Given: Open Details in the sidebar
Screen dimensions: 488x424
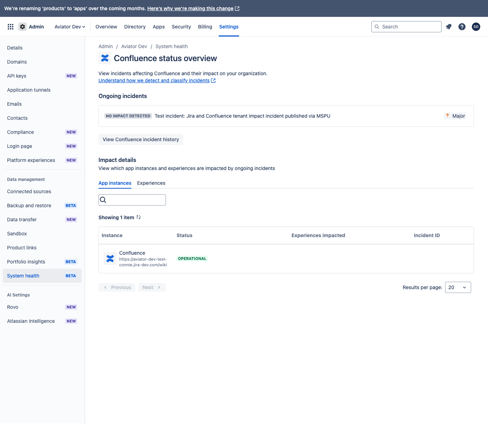Looking at the screenshot, I should click(42, 48).
